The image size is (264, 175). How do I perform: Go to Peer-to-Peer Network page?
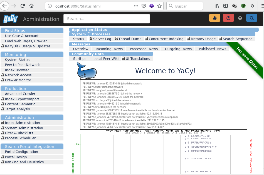[22, 65]
